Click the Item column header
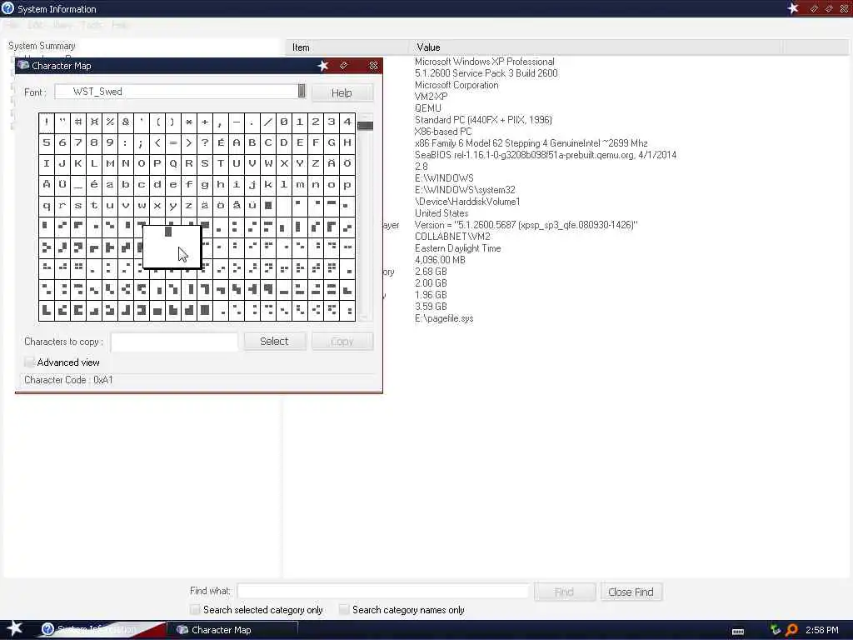The width and height of the screenshot is (853, 640). click(x=347, y=47)
